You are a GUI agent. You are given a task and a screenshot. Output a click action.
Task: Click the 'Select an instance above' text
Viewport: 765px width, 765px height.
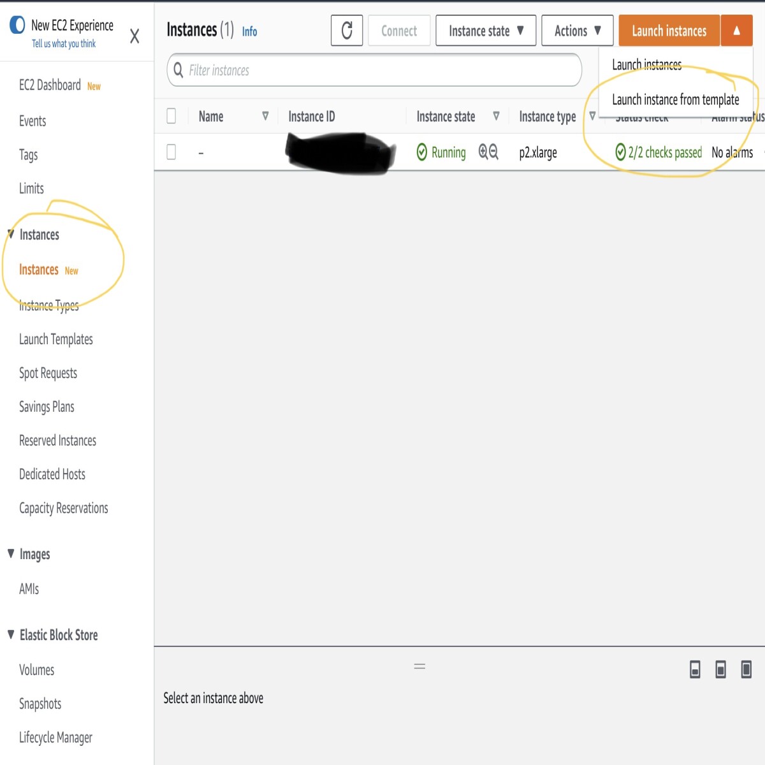(213, 698)
